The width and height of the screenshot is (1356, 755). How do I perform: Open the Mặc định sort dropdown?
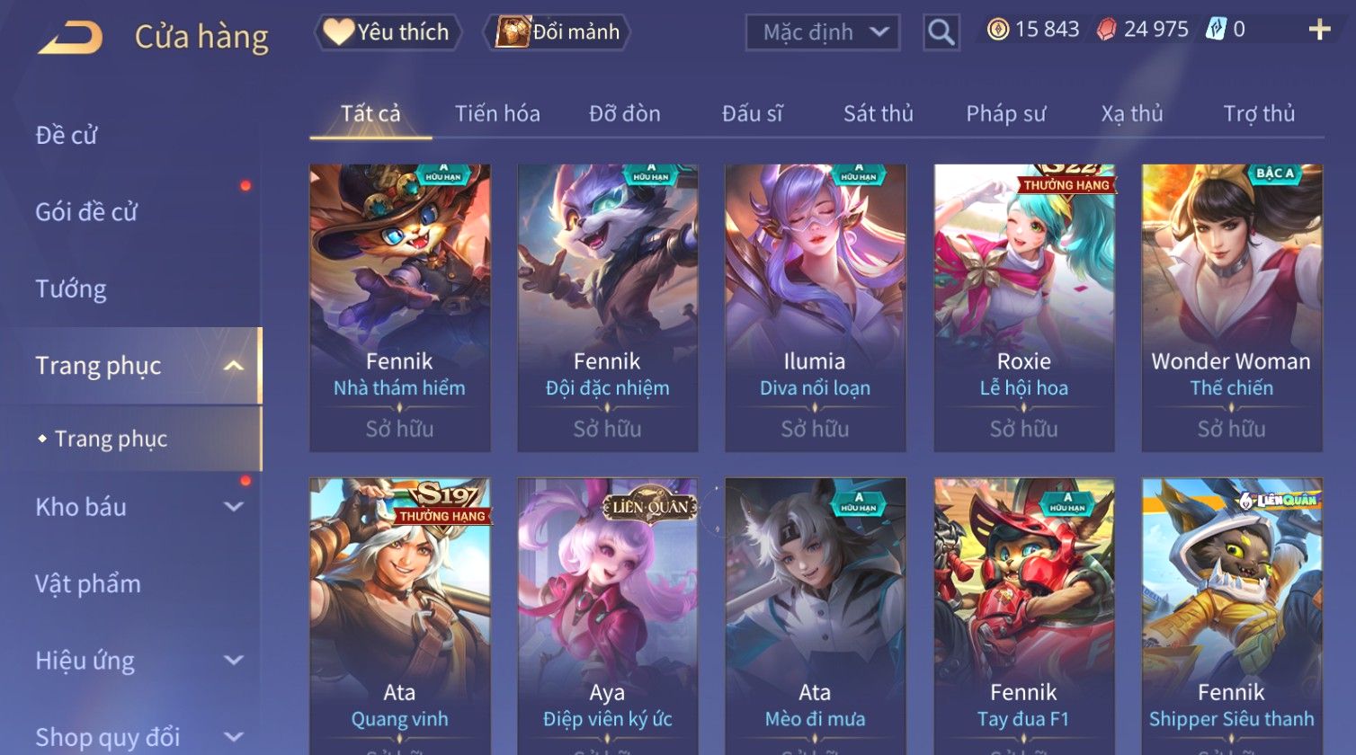pyautogui.click(x=823, y=32)
